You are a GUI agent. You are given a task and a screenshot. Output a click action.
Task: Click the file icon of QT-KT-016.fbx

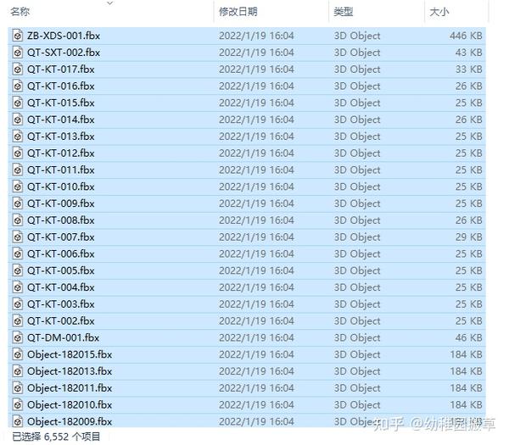click(18, 86)
